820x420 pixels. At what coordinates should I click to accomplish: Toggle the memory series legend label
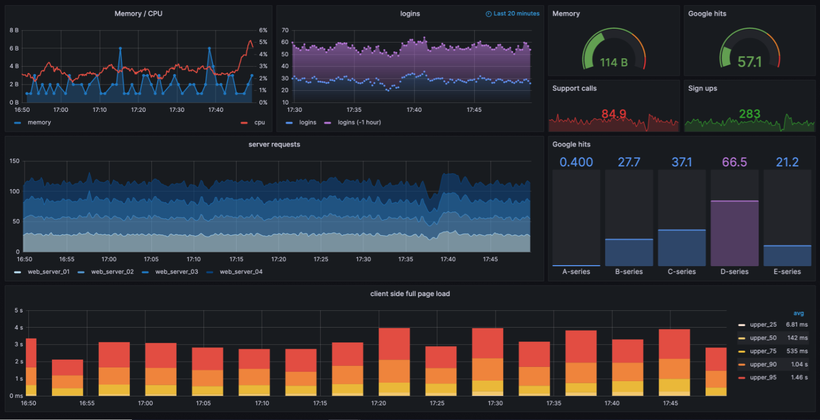pos(39,122)
